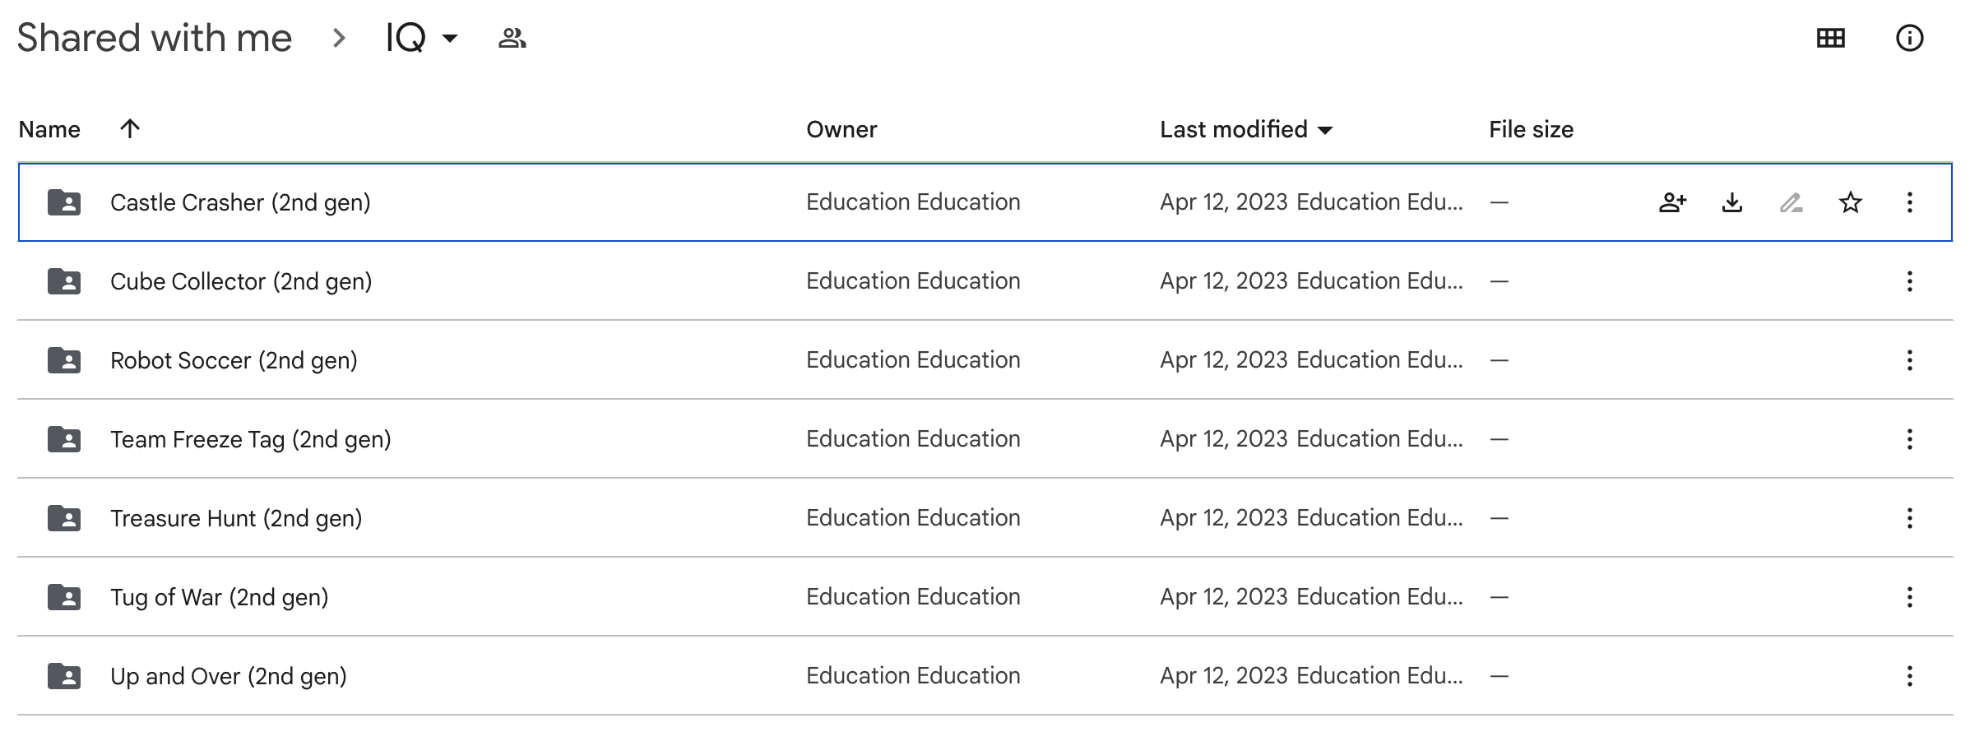Open the Last modified sort dropdown
Image resolution: width=1984 pixels, height=755 pixels.
pyautogui.click(x=1245, y=129)
